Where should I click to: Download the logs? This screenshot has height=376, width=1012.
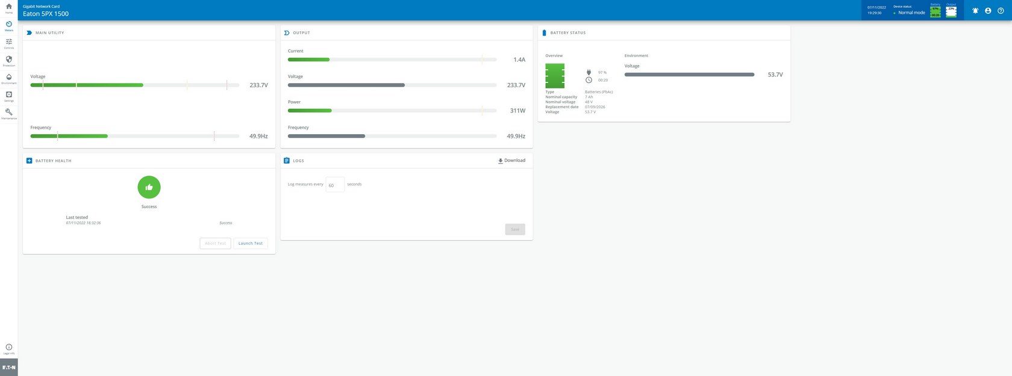click(511, 161)
